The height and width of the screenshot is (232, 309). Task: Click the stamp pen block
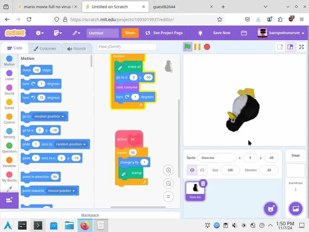click(x=131, y=173)
